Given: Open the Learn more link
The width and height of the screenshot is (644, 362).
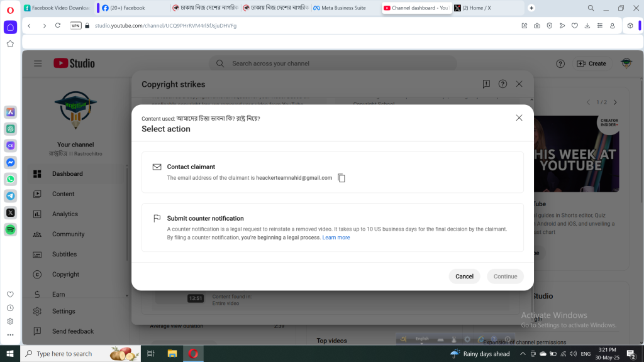Looking at the screenshot, I should tap(336, 238).
